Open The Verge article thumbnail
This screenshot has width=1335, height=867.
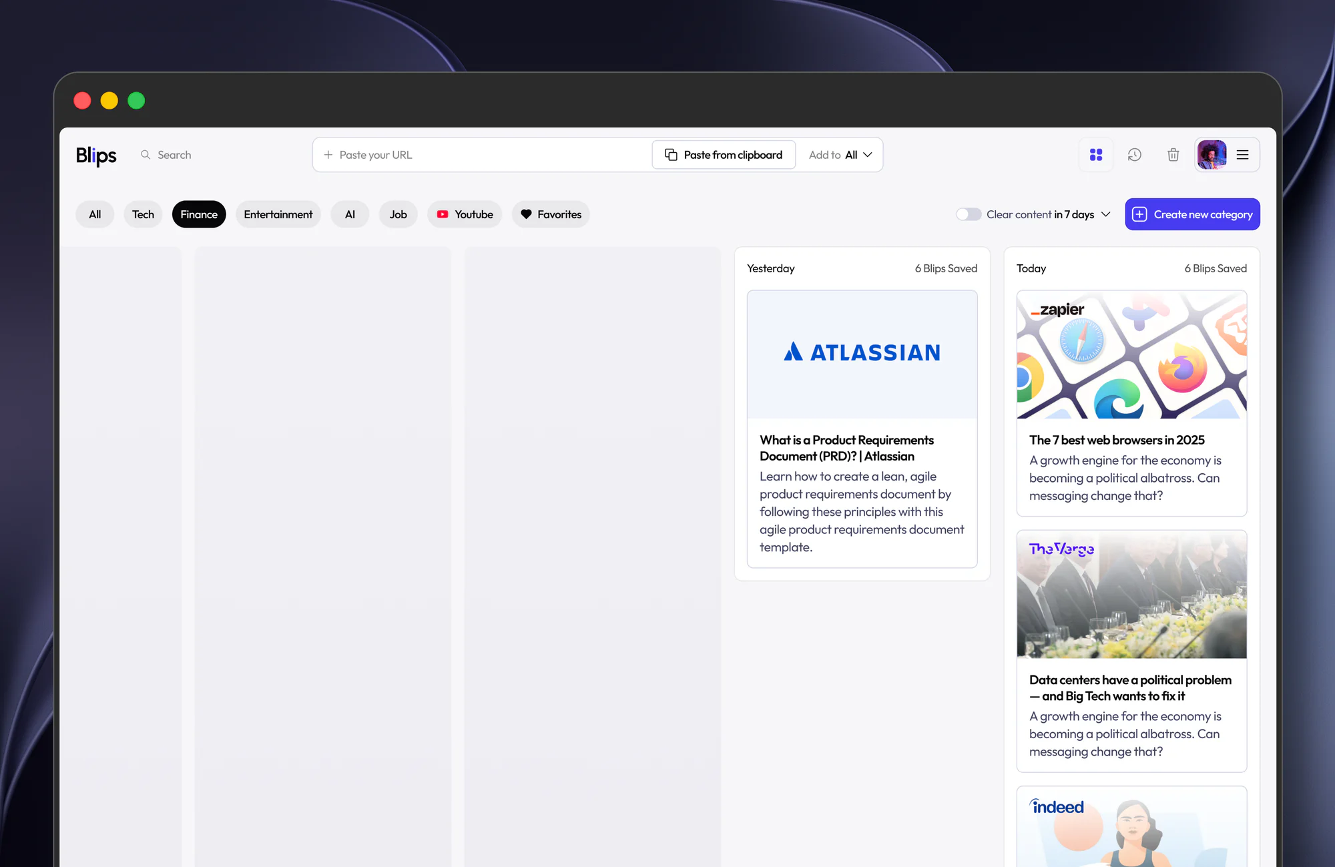(x=1132, y=594)
